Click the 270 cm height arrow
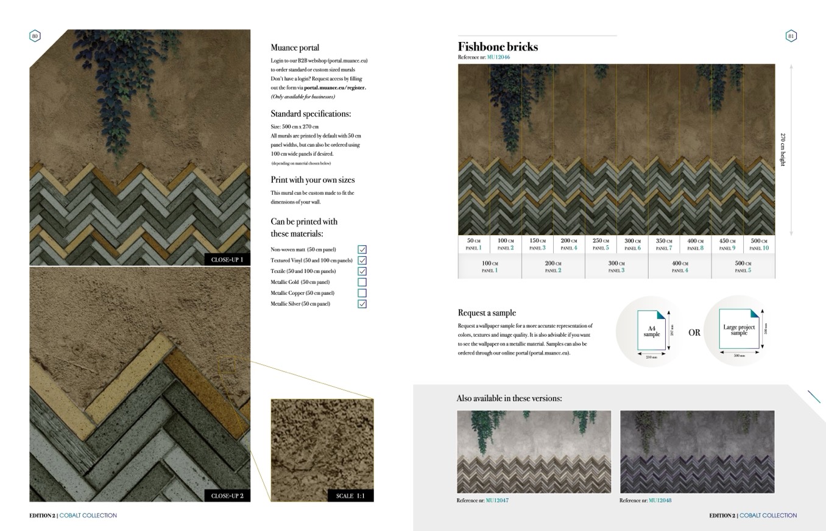The width and height of the screenshot is (826, 531). [791, 149]
